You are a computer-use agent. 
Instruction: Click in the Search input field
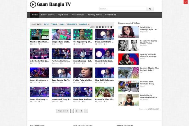click(123, 9)
